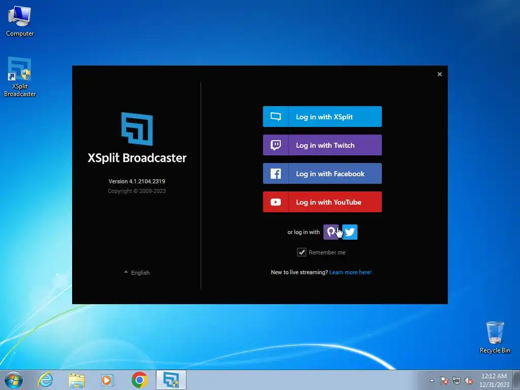Uncheck the Remember me checkbox
Image resolution: width=520 pixels, height=390 pixels.
(x=302, y=252)
